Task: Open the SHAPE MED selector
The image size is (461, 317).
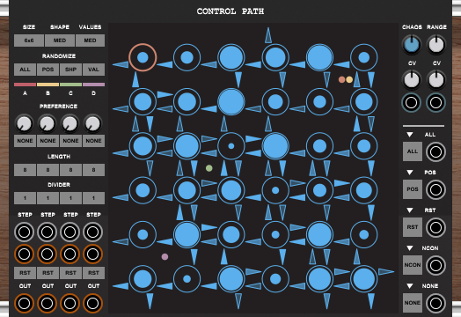Action: (x=60, y=41)
